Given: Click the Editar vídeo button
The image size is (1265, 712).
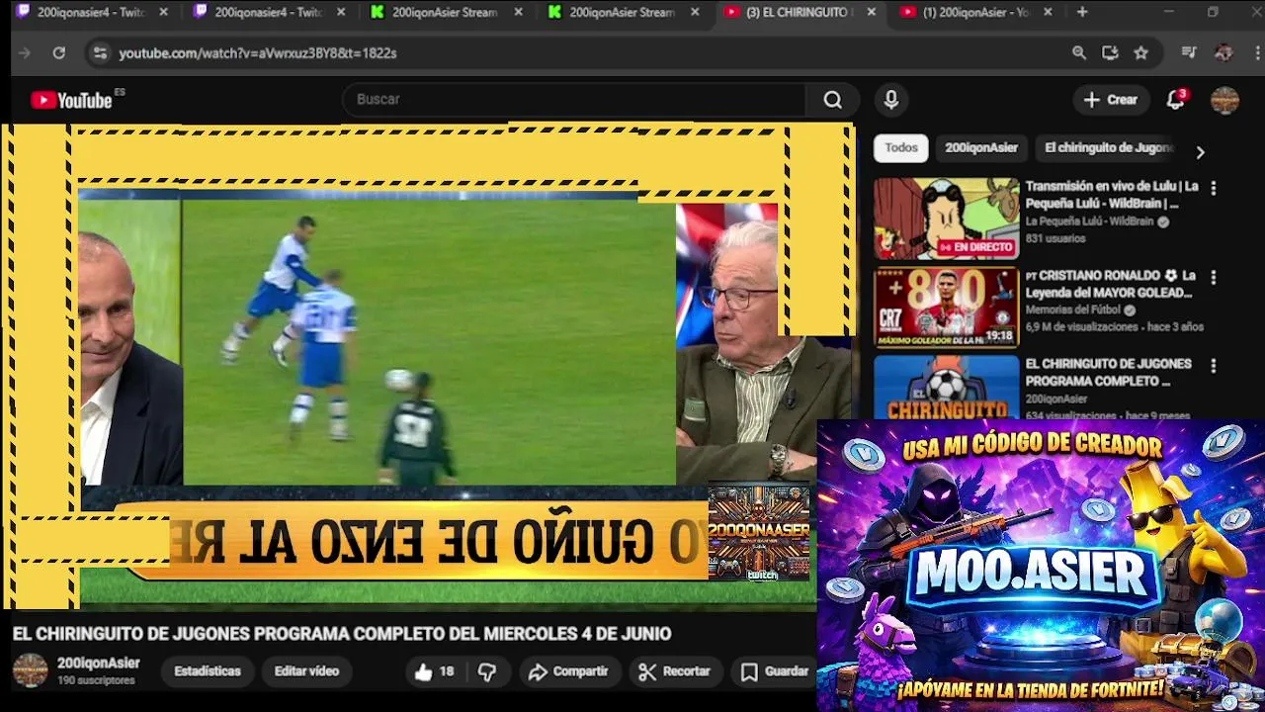Looking at the screenshot, I should pyautogui.click(x=306, y=671).
